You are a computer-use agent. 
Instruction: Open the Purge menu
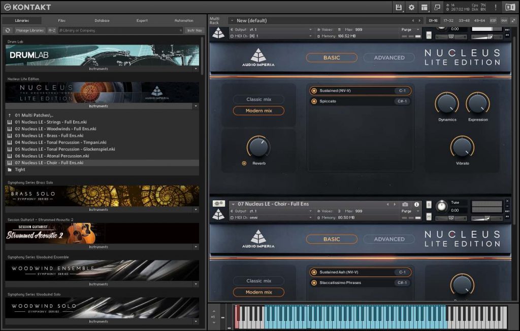[408, 211]
